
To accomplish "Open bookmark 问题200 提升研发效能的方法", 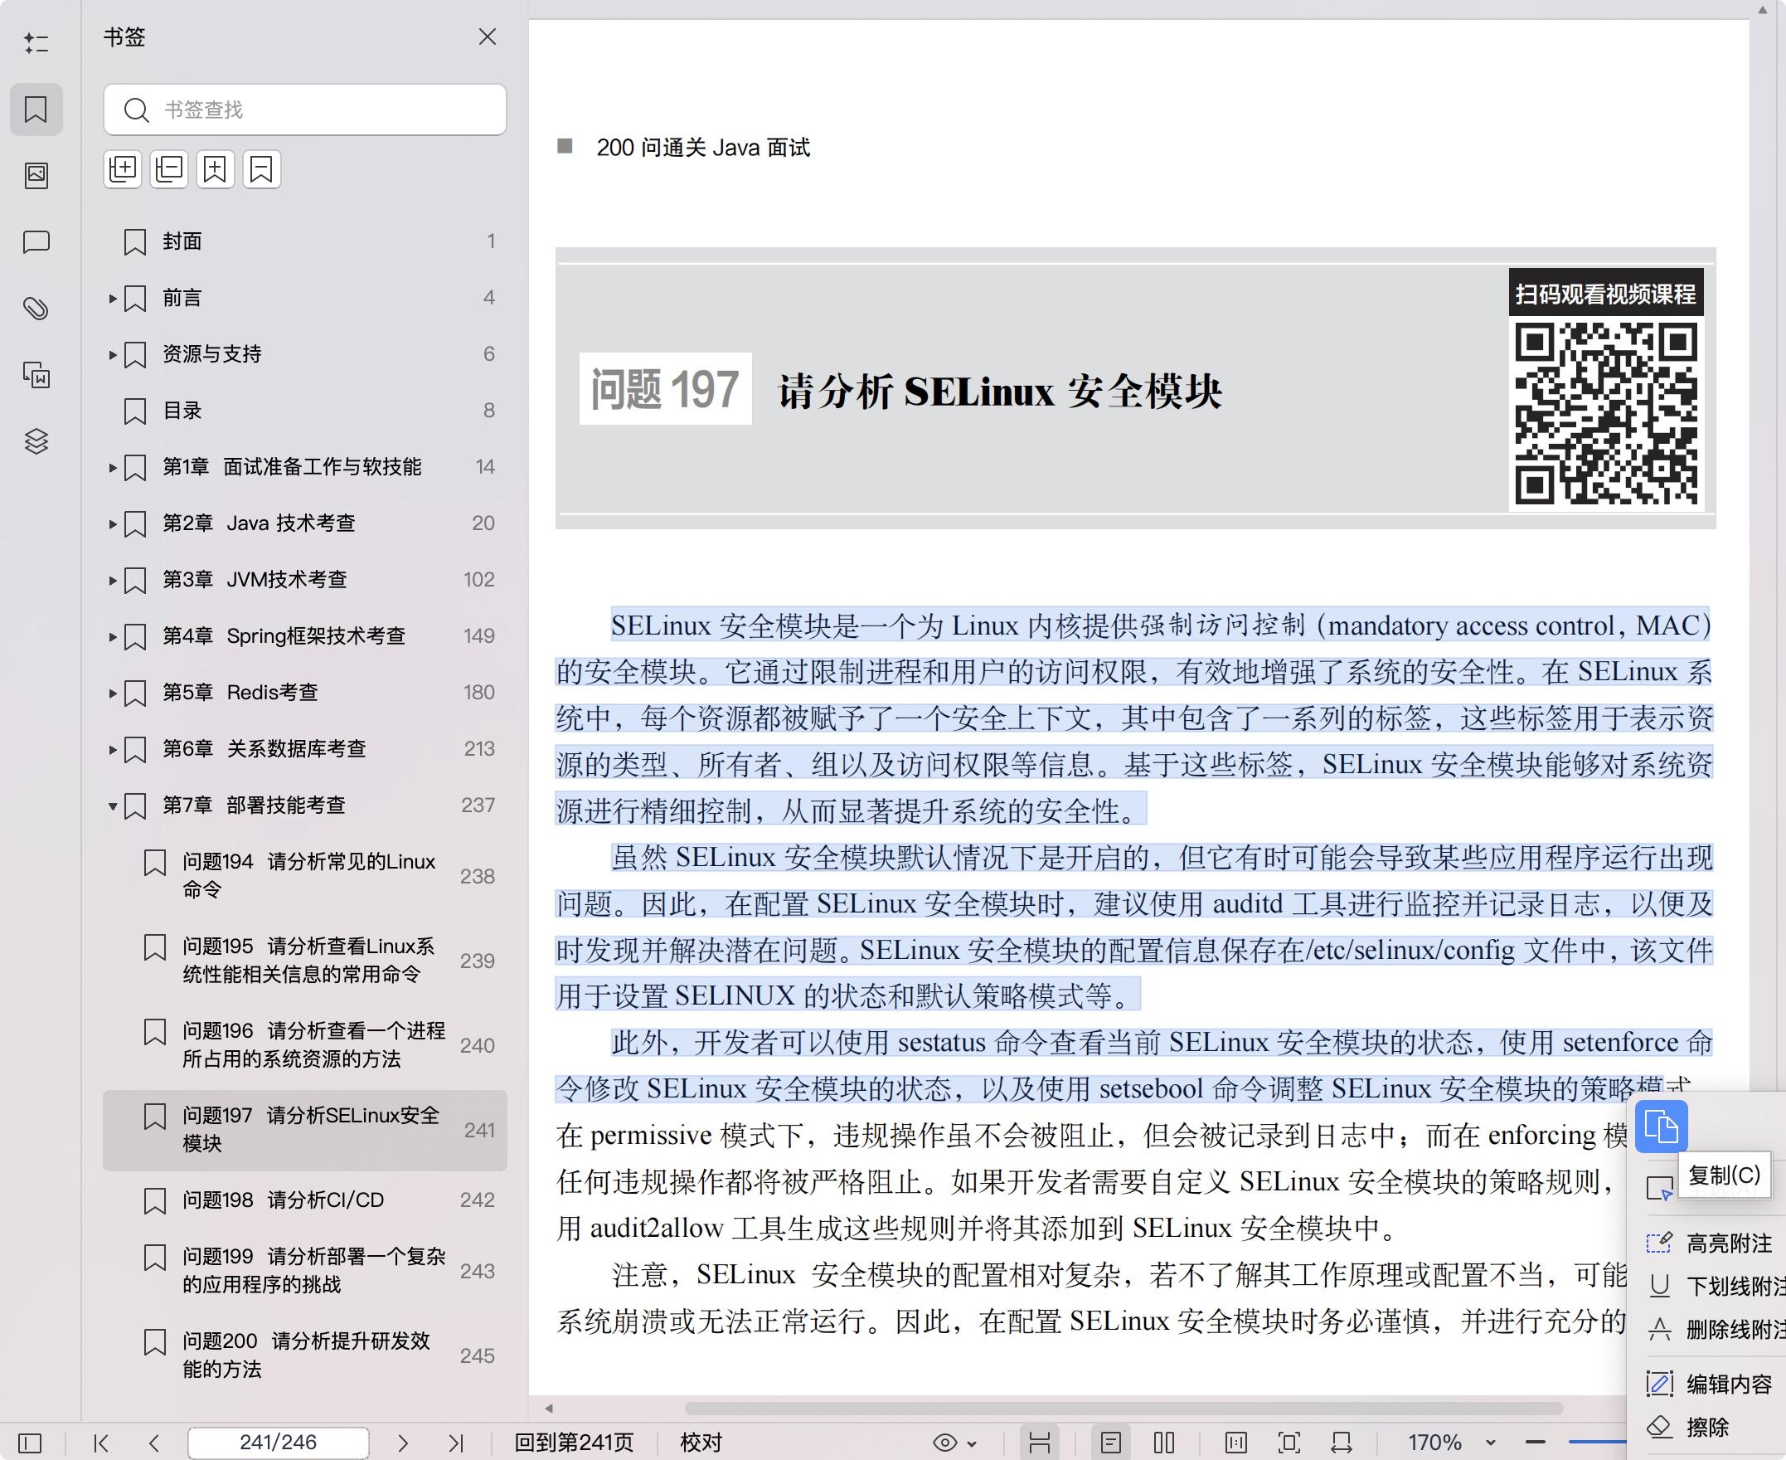I will [x=305, y=1355].
